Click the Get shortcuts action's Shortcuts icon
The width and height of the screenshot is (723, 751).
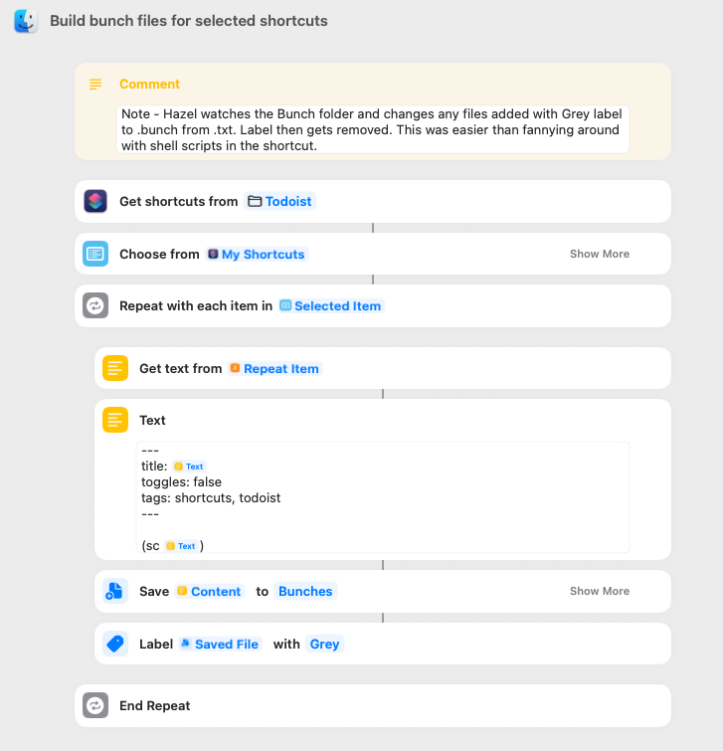95,201
